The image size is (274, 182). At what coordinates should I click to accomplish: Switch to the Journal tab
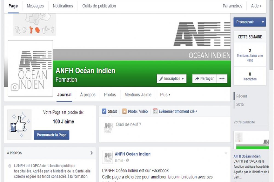pos(64,95)
